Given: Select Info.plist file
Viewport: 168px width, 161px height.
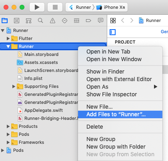Looking at the screenshot, I should (30, 78).
